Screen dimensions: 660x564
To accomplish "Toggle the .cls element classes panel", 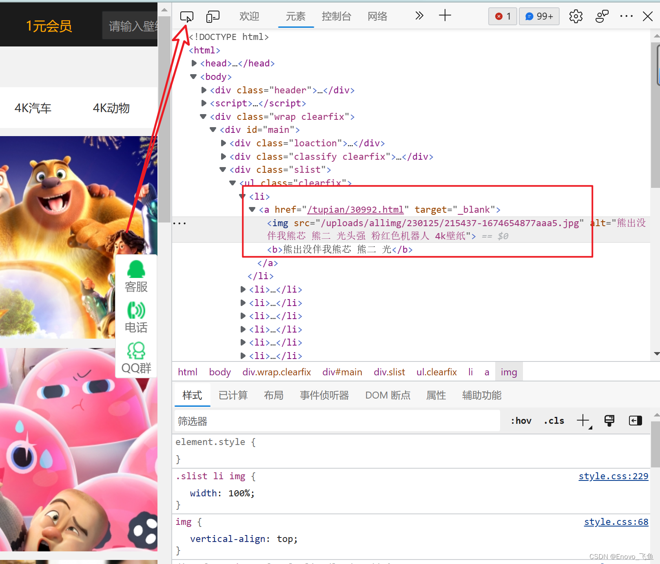I will click(554, 421).
